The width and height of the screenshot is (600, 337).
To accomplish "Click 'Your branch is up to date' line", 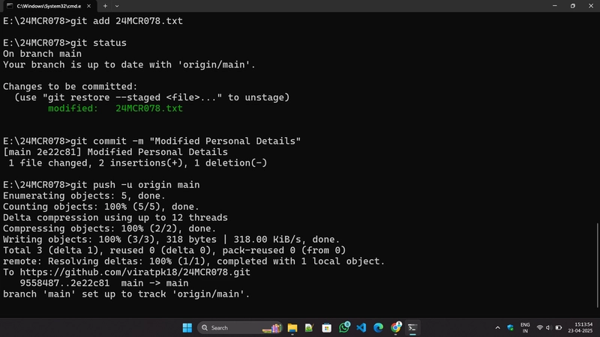I will [129, 65].
